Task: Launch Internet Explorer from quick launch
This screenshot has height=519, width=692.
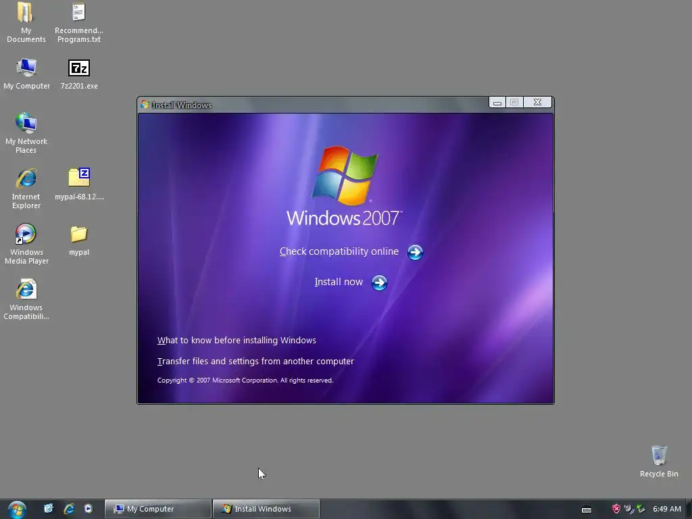Action: tap(69, 508)
